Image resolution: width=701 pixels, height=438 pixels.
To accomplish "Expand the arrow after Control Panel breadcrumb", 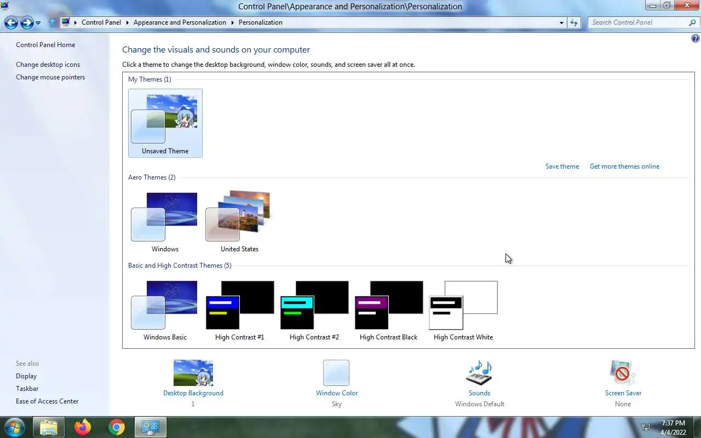I will (127, 22).
